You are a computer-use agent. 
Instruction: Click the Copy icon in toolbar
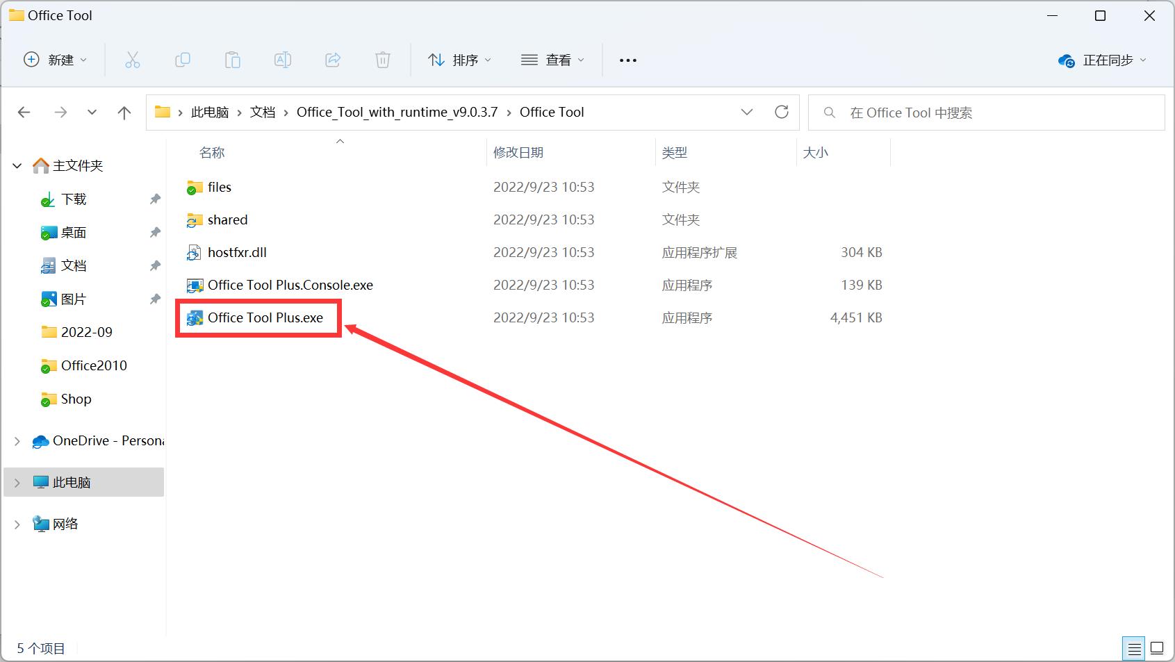tap(182, 60)
